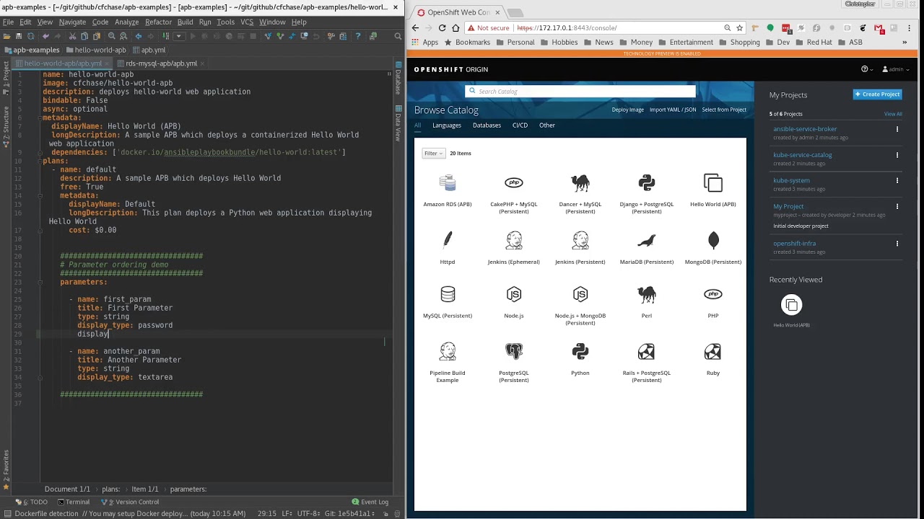Screen dimensions: 924x519
Task: Click the IDE Search Everywhere magnifier
Action: point(398,36)
